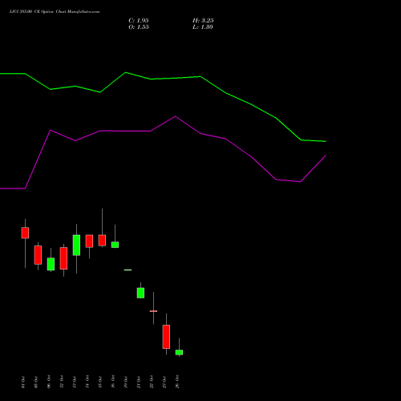
Task: Click the close value C: 1.95
Action: 139,21
